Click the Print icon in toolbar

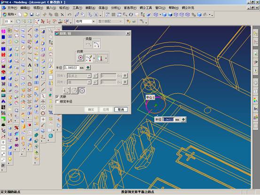[38, 15]
